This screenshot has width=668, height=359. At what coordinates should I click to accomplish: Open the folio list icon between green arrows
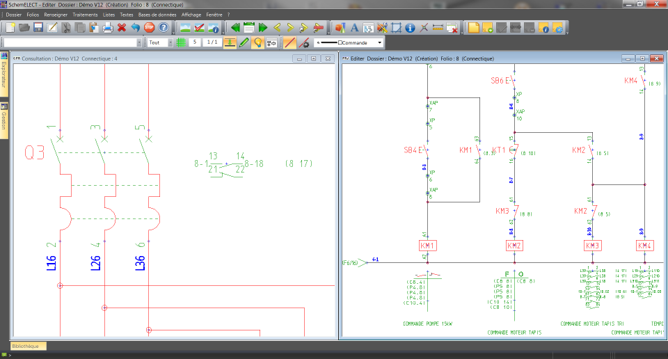[x=249, y=28]
